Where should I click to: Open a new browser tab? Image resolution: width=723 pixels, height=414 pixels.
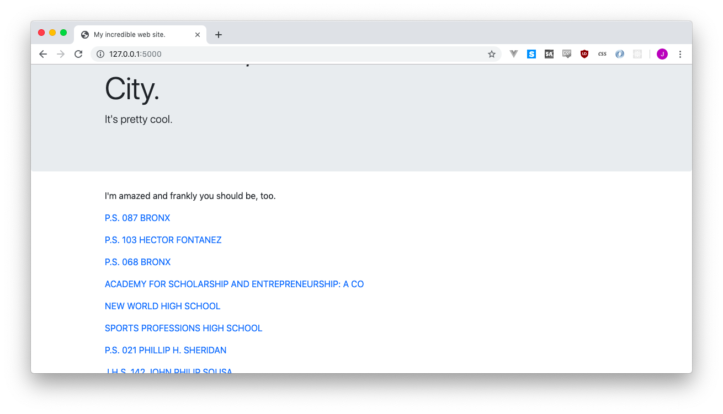click(219, 35)
